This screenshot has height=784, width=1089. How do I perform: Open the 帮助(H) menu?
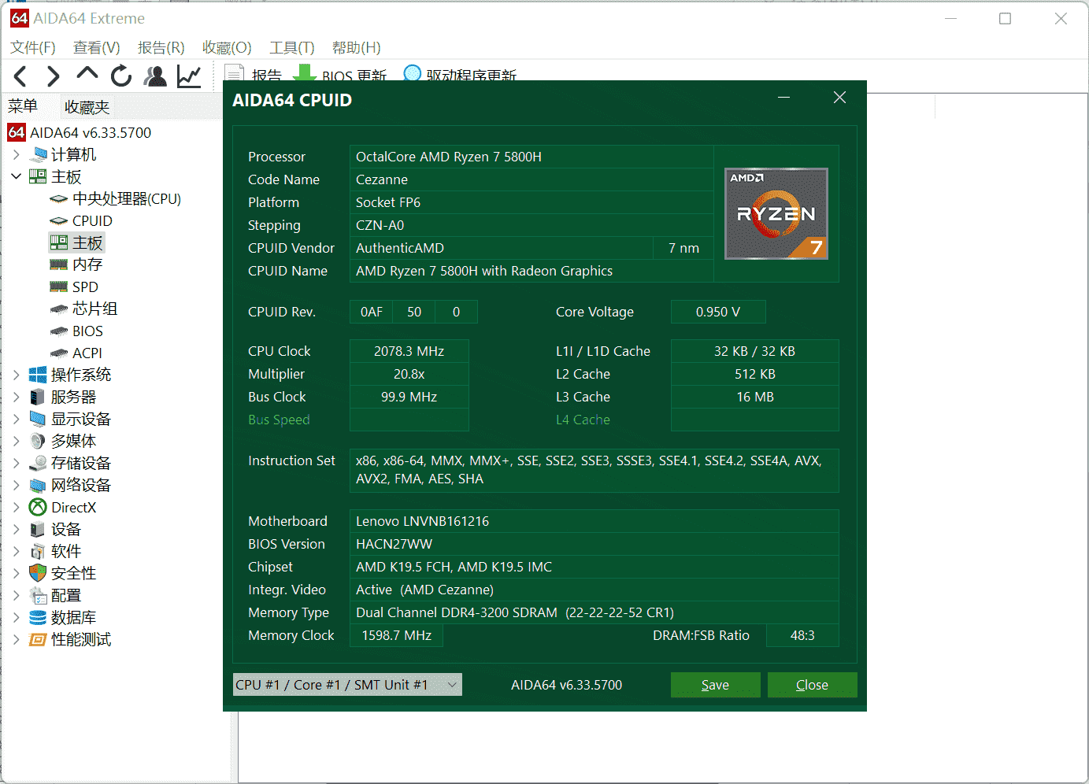pyautogui.click(x=357, y=47)
